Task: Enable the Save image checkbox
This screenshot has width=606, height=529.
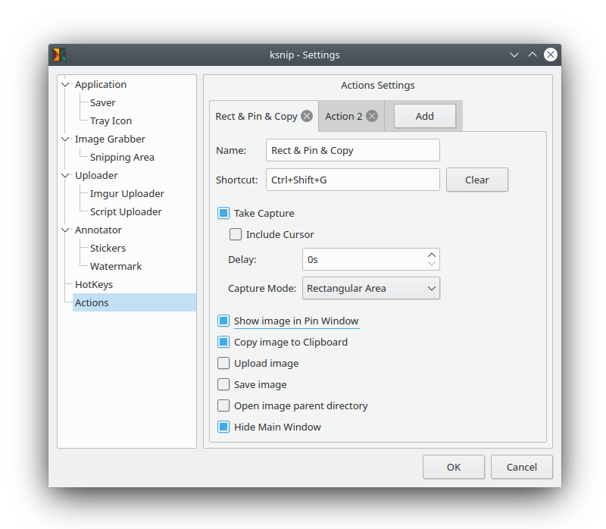Action: click(223, 384)
